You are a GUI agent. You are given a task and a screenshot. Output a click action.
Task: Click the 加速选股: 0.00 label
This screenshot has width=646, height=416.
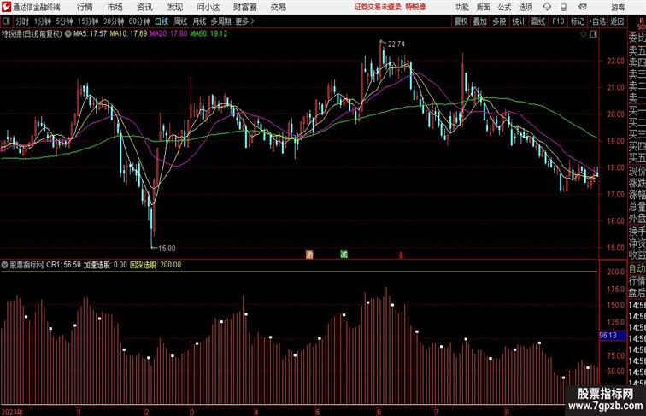pos(105,265)
